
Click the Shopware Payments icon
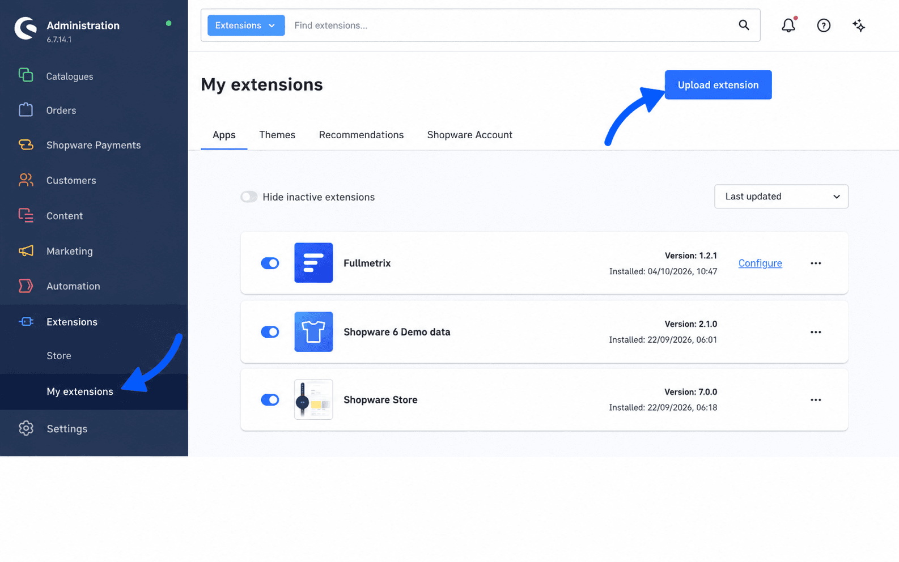tap(26, 144)
